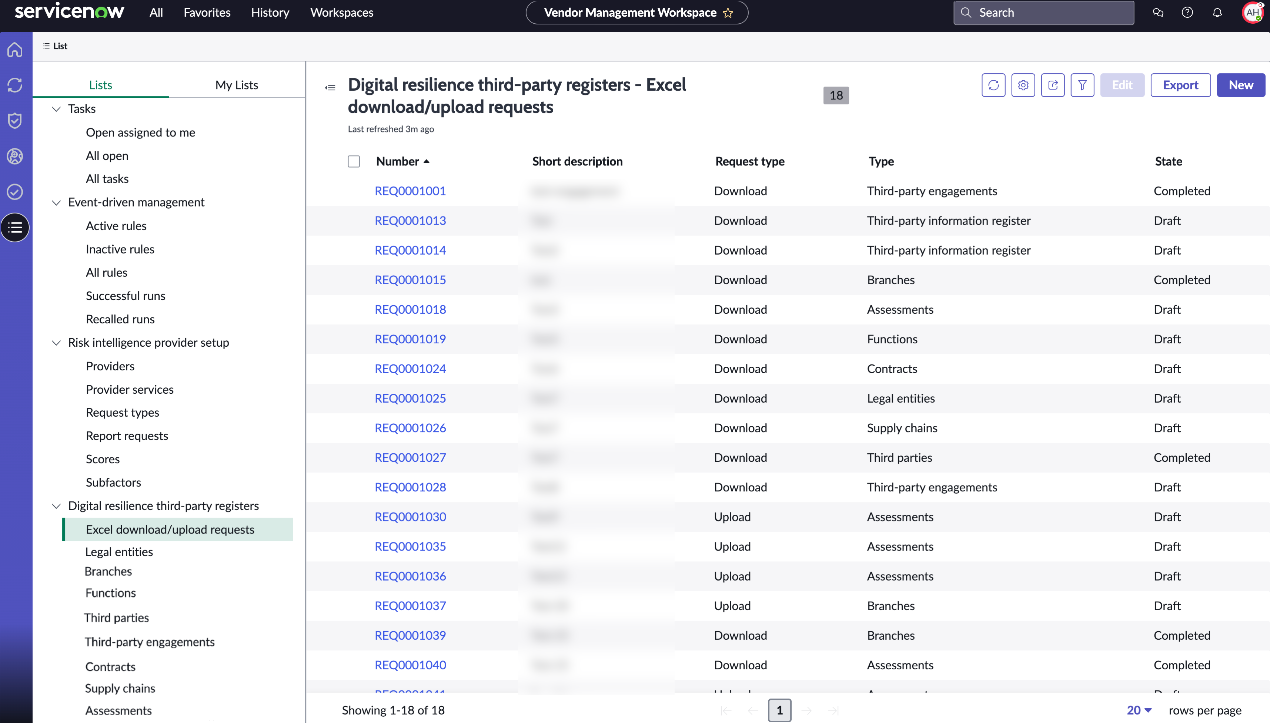This screenshot has width=1270, height=723.
Task: Open the help question mark icon
Action: 1187,13
